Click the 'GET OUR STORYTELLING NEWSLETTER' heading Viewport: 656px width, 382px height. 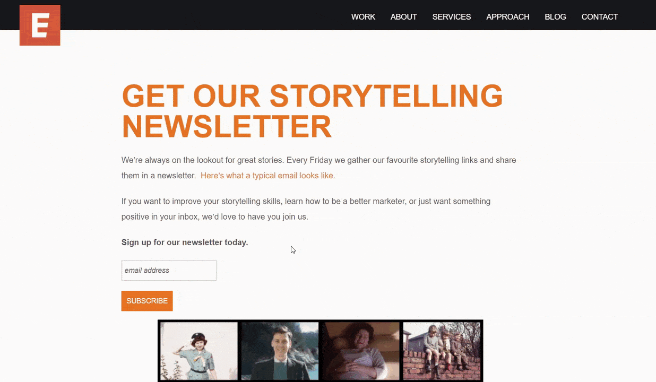[312, 111]
